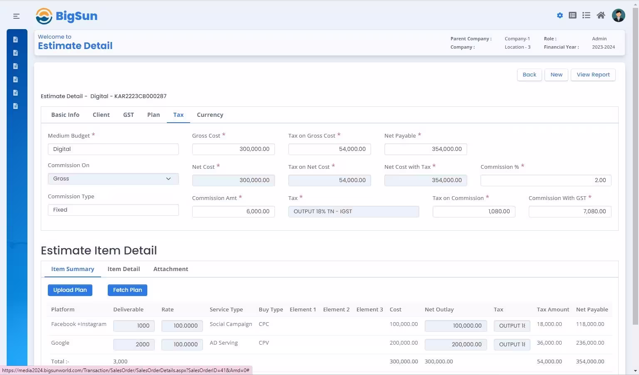Click the 118,000.00 net payable cell
The height and width of the screenshot is (375, 639).
pos(590,324)
